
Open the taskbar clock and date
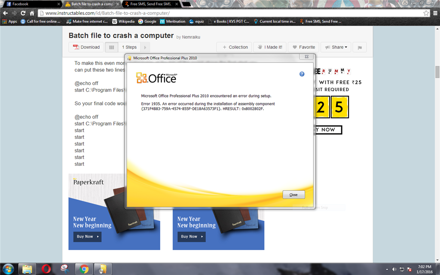[424, 269]
